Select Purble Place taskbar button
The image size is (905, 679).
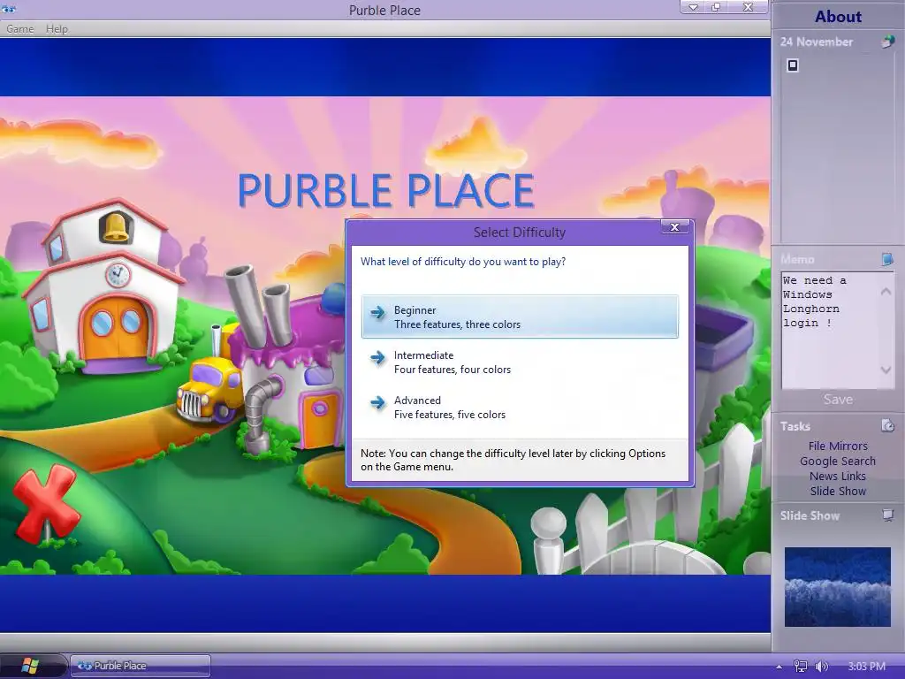(x=141, y=666)
